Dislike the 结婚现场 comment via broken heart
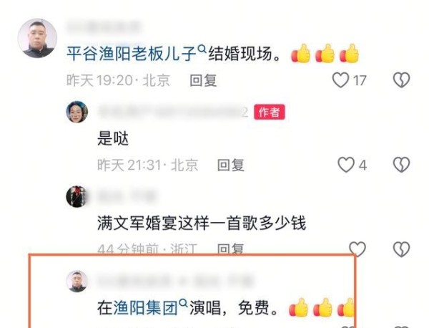 click(401, 80)
